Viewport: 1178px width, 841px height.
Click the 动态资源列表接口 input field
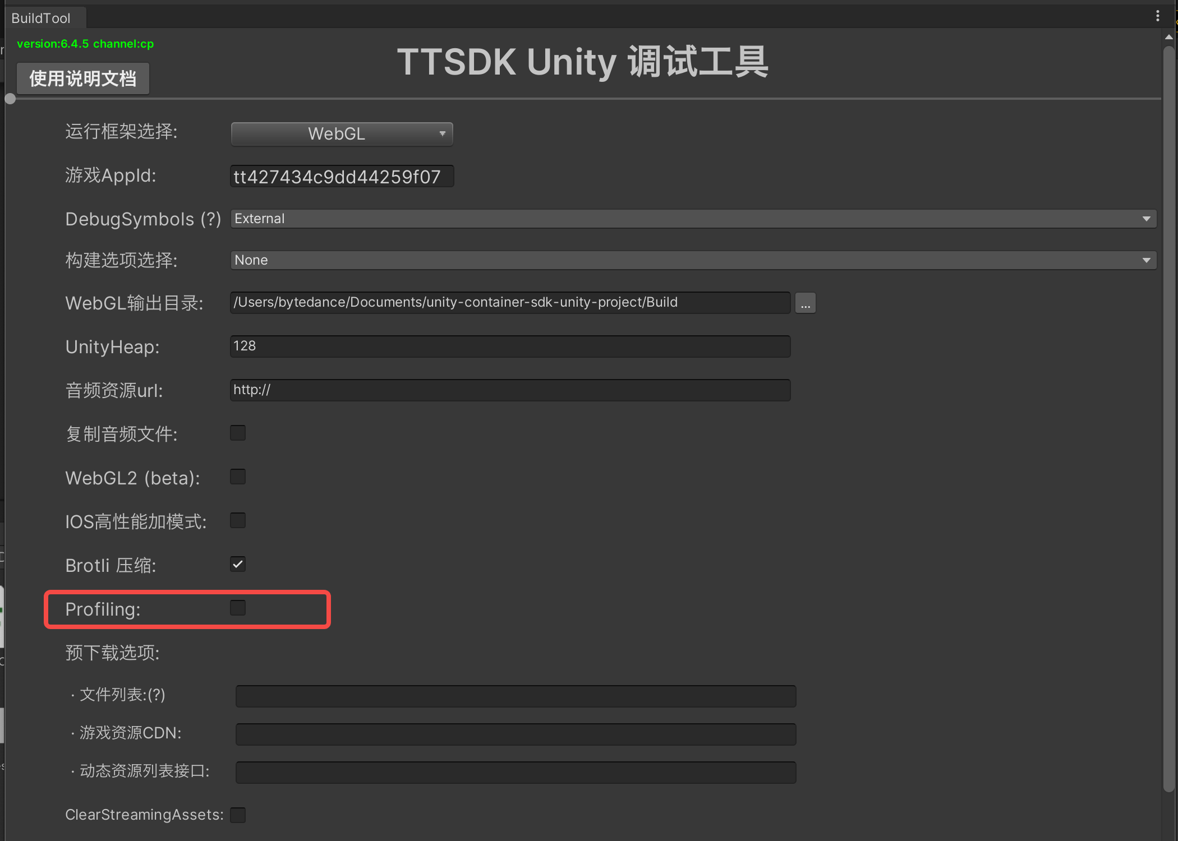click(516, 772)
